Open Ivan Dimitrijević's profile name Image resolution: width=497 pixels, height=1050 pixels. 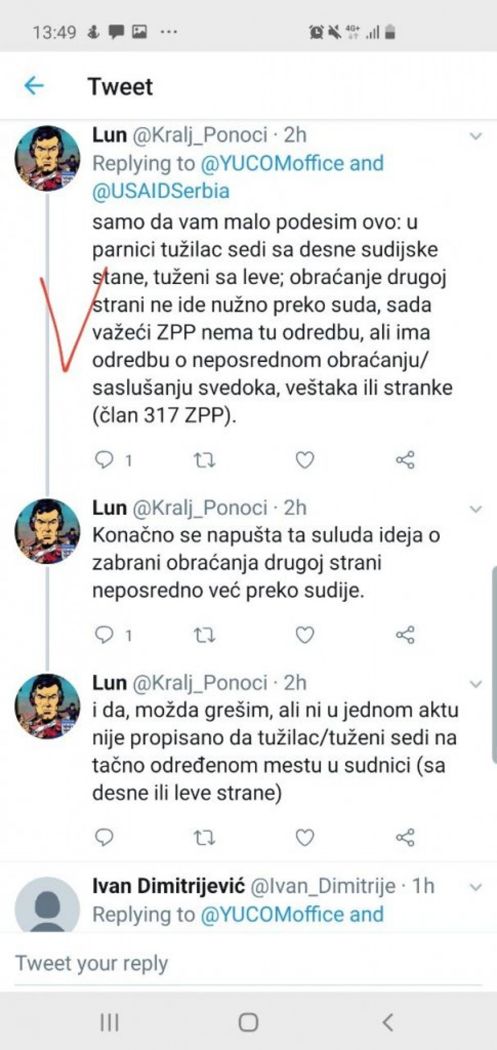pyautogui.click(x=168, y=886)
